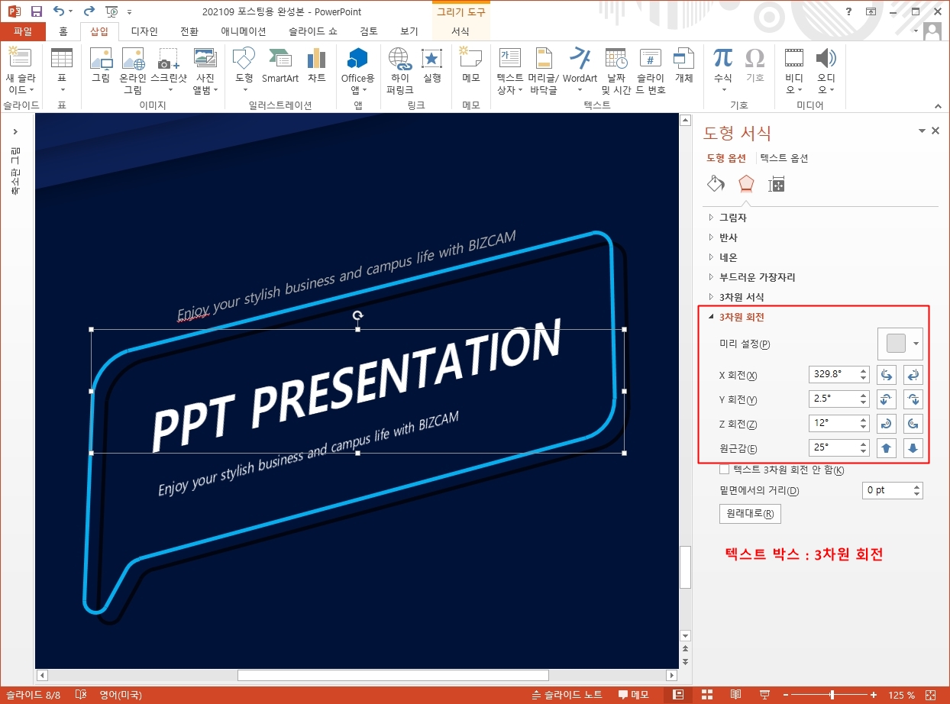Insert a hyperlink

point(399,70)
